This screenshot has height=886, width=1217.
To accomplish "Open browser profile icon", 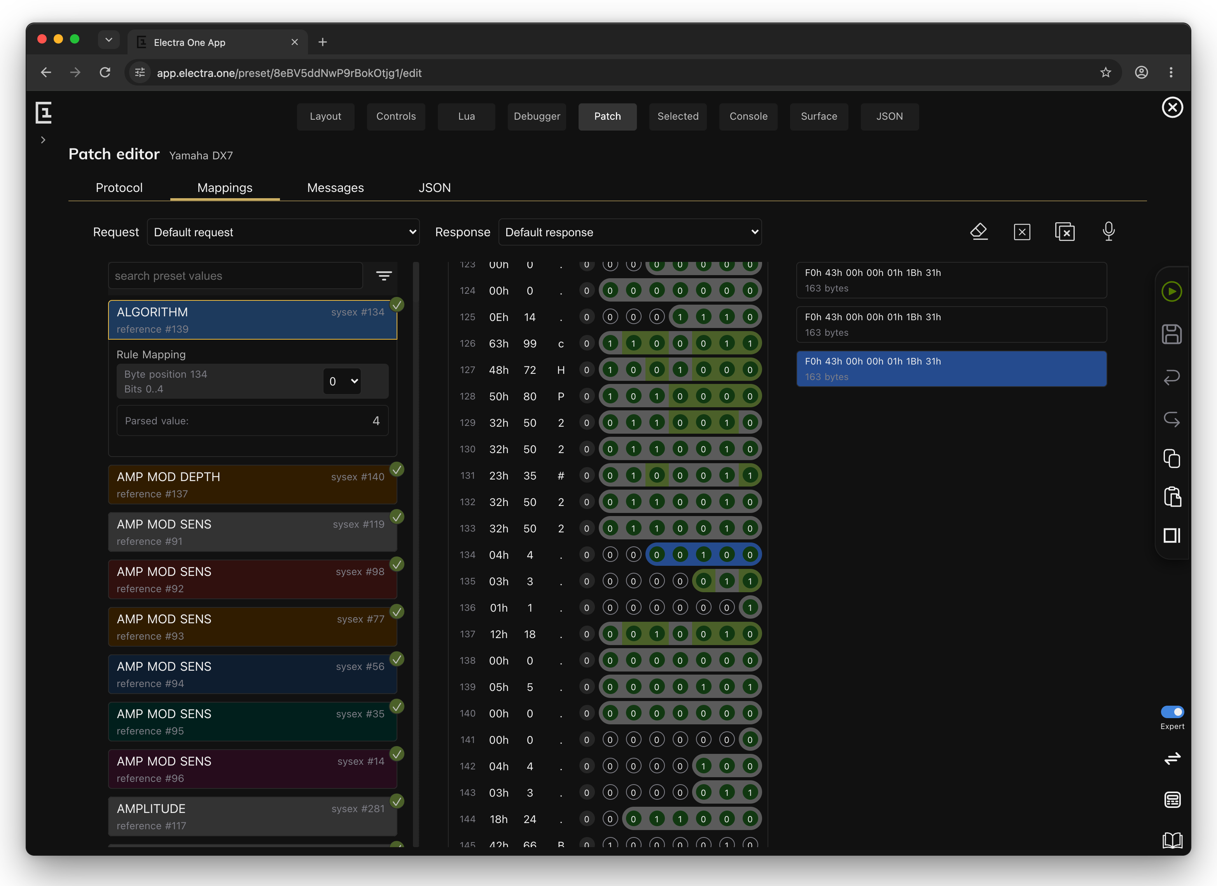I will (x=1141, y=72).
